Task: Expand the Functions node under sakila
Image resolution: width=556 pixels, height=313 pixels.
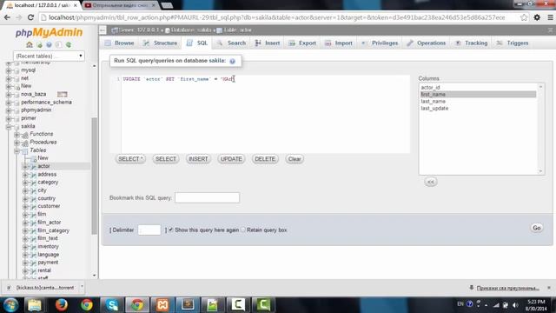Action: [x=17, y=135]
